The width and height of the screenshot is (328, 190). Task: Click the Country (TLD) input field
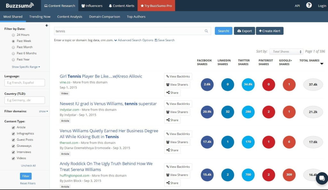(25, 100)
